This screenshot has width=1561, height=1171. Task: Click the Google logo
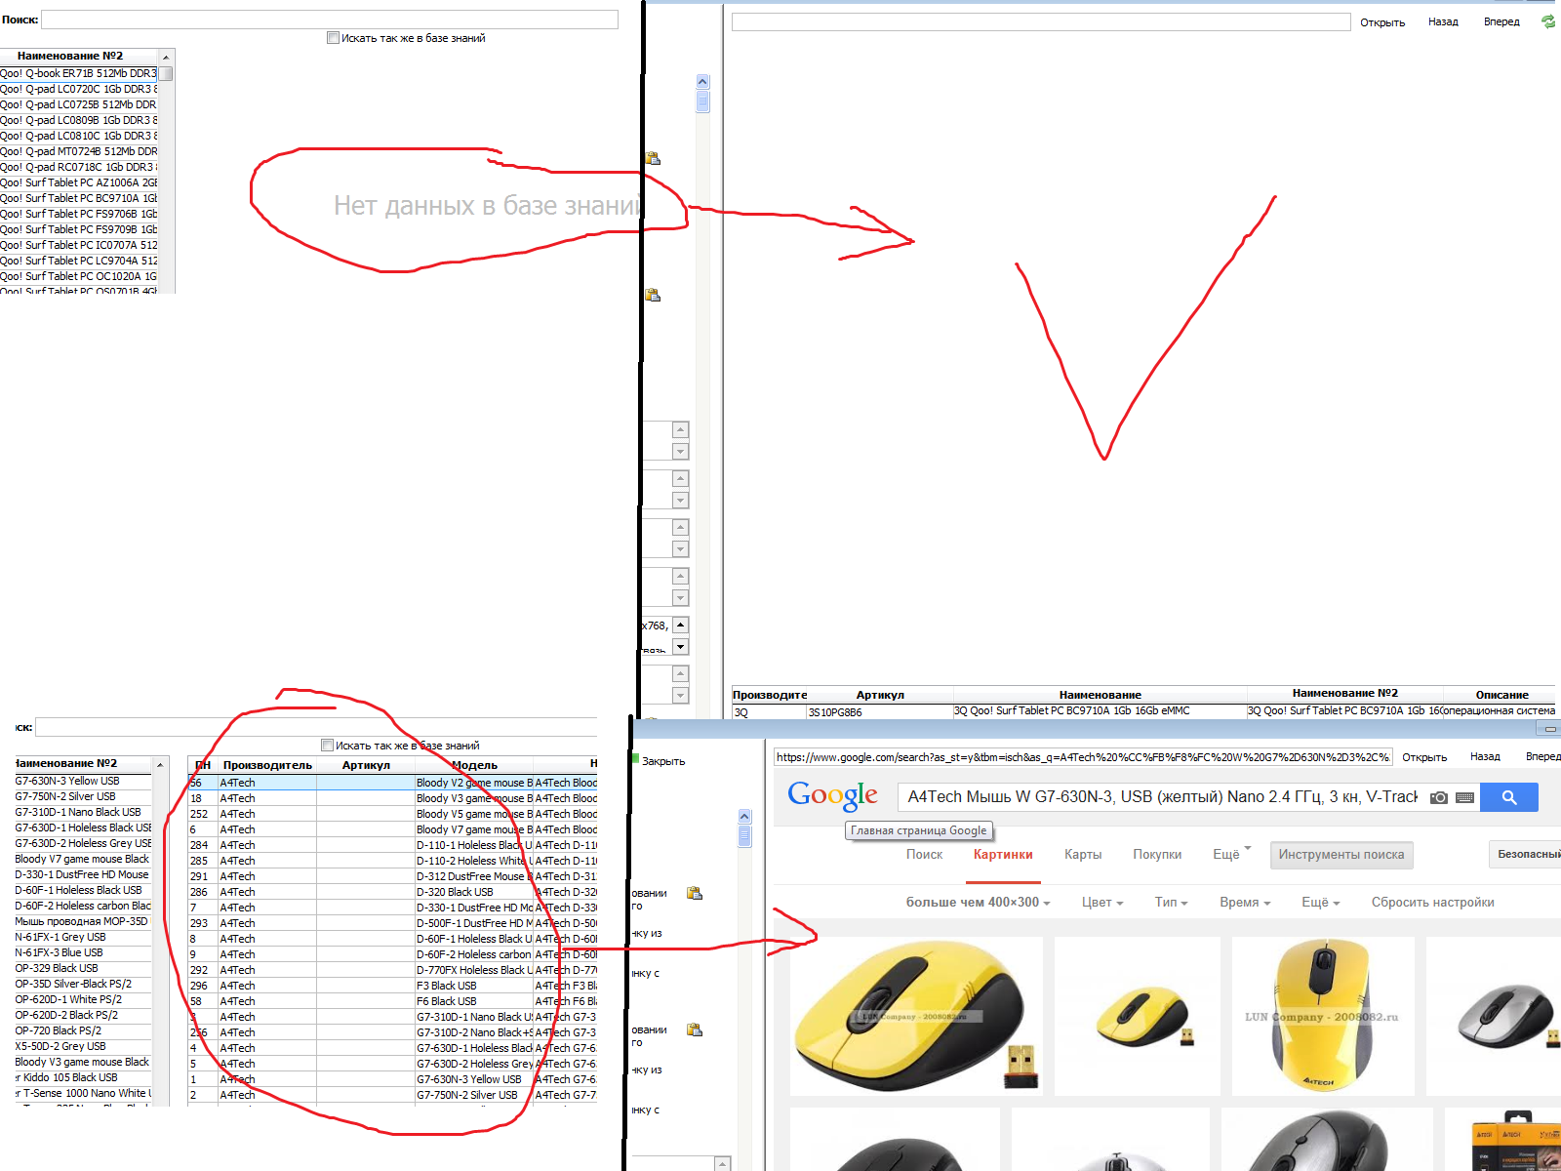(x=832, y=796)
